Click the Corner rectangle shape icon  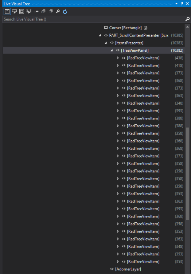(x=106, y=27)
